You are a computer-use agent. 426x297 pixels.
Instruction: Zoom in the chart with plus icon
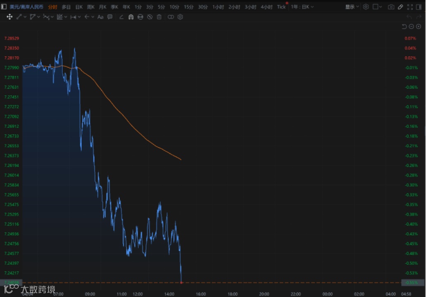click(419, 26)
